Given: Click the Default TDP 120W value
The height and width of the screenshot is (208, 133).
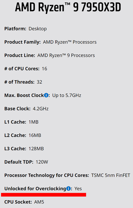Looking at the screenshot, I should coord(42,162).
